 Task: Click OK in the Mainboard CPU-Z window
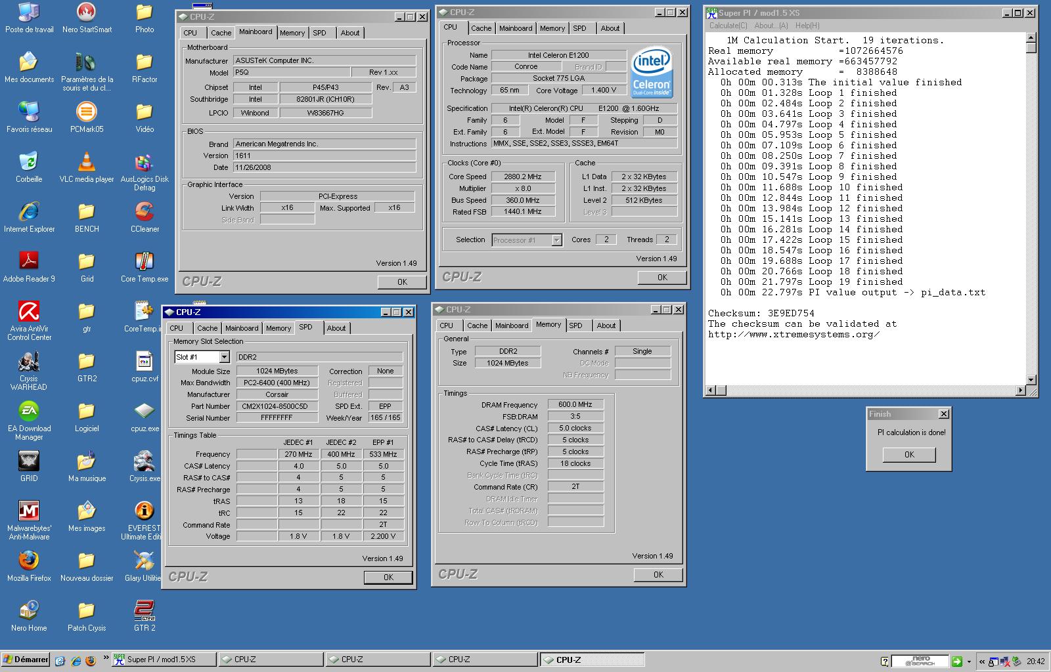[403, 282]
